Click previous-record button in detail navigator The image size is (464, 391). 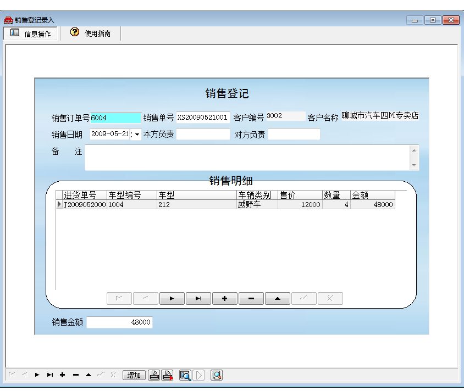point(146,299)
